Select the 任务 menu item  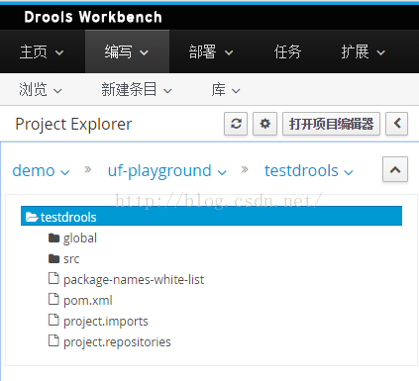pyautogui.click(x=287, y=51)
